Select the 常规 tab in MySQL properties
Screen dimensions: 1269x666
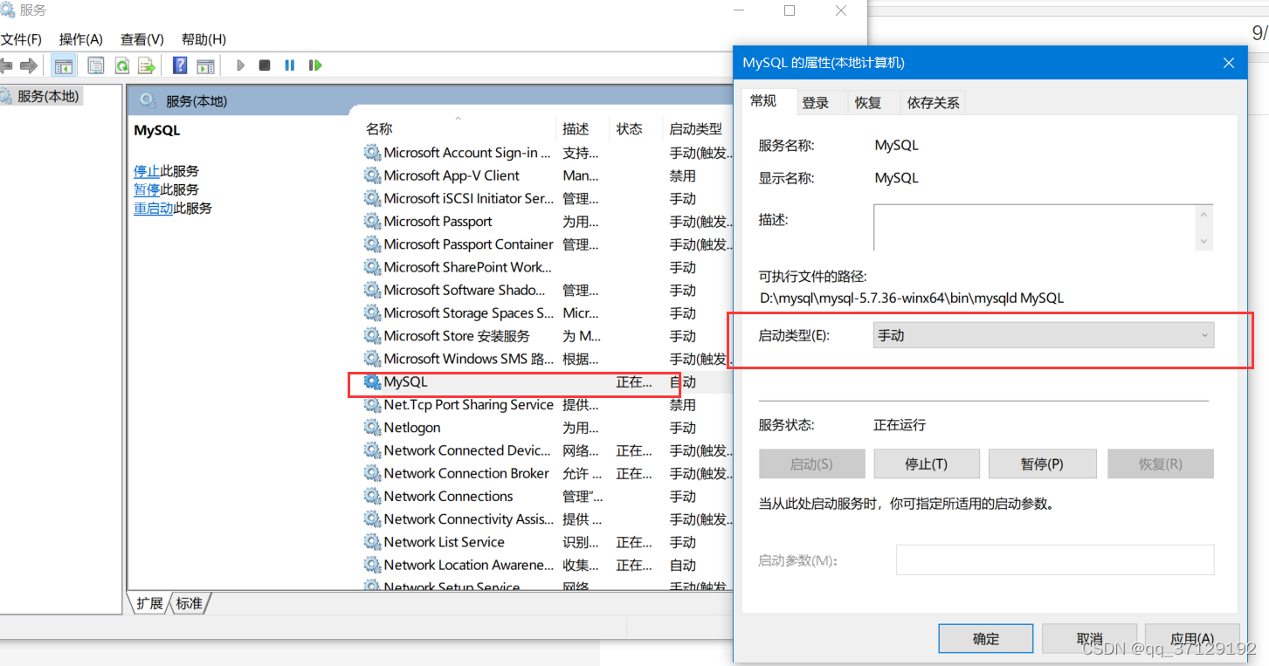(763, 101)
